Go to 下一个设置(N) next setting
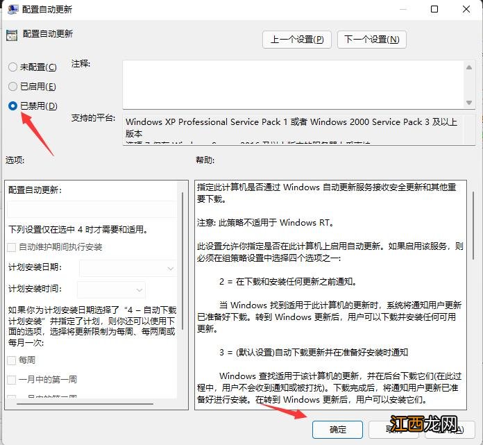Screen dimensions: 483x445 [372, 40]
